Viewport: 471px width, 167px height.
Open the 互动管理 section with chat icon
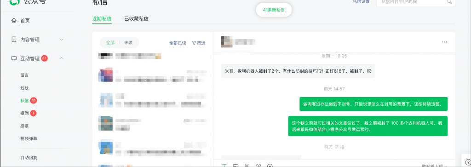(30, 58)
